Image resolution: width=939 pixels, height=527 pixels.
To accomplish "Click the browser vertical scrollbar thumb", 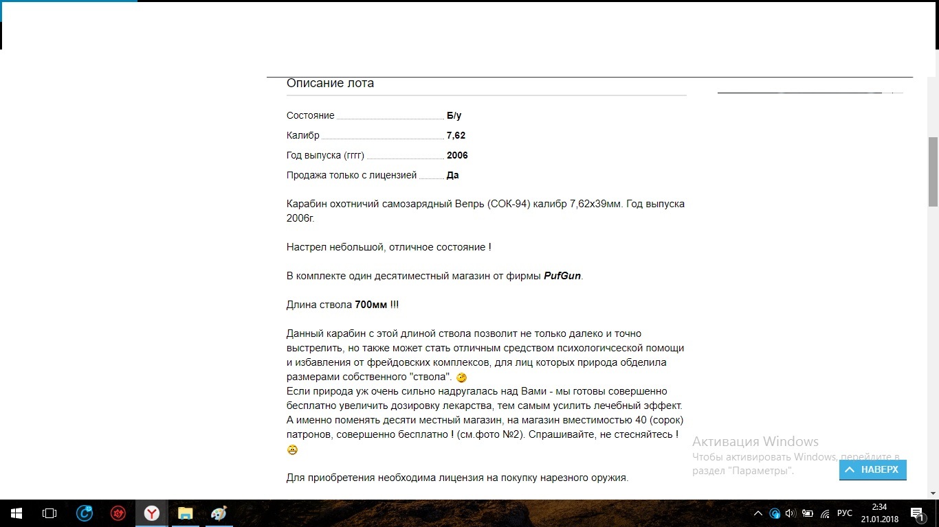I will pyautogui.click(x=933, y=172).
